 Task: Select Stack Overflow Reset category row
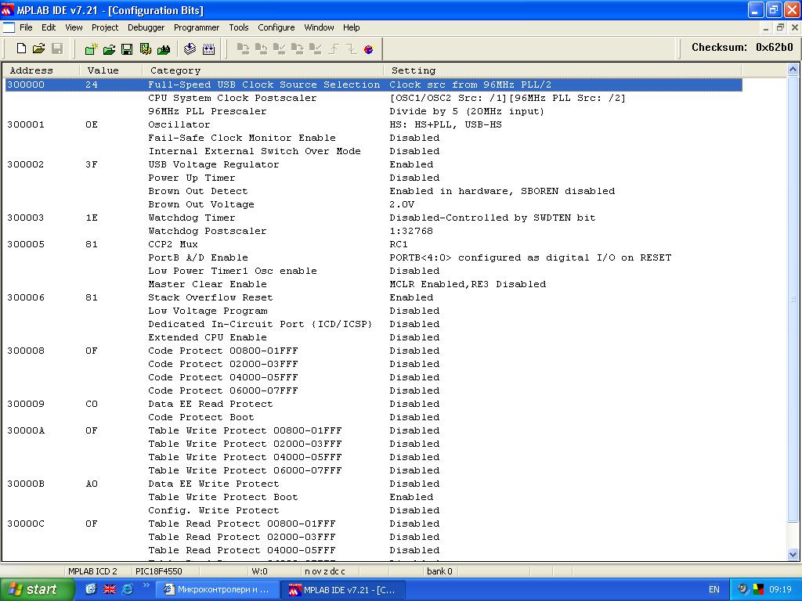[x=210, y=297]
